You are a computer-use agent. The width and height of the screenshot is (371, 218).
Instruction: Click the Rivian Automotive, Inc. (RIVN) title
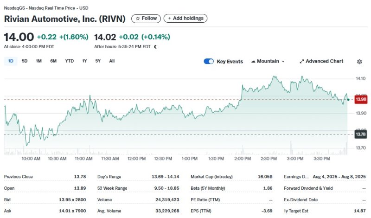click(64, 19)
